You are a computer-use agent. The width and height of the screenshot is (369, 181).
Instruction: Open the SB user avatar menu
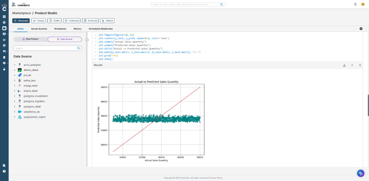[363, 4]
